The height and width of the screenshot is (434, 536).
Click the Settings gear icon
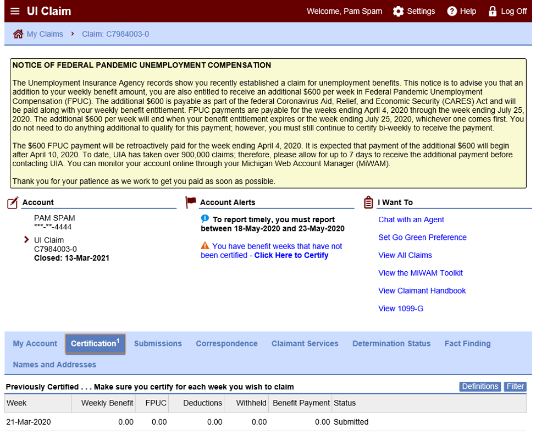399,12
